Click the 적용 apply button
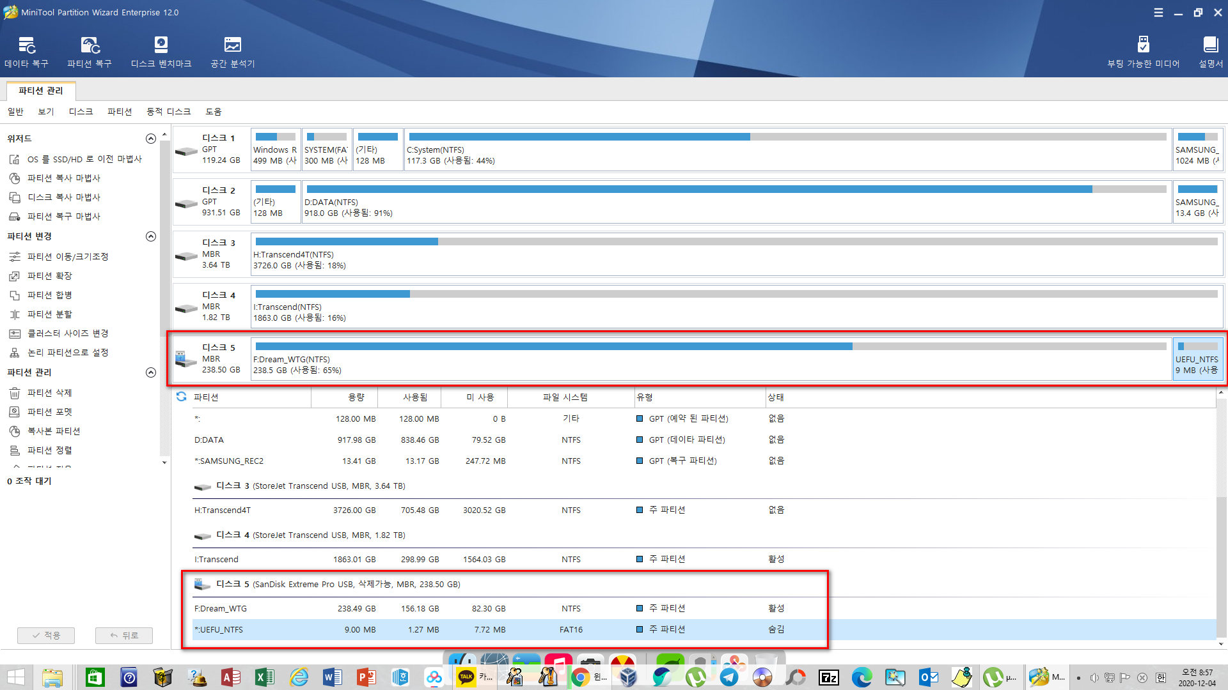Screen dimensions: 1228x690 coord(46,636)
